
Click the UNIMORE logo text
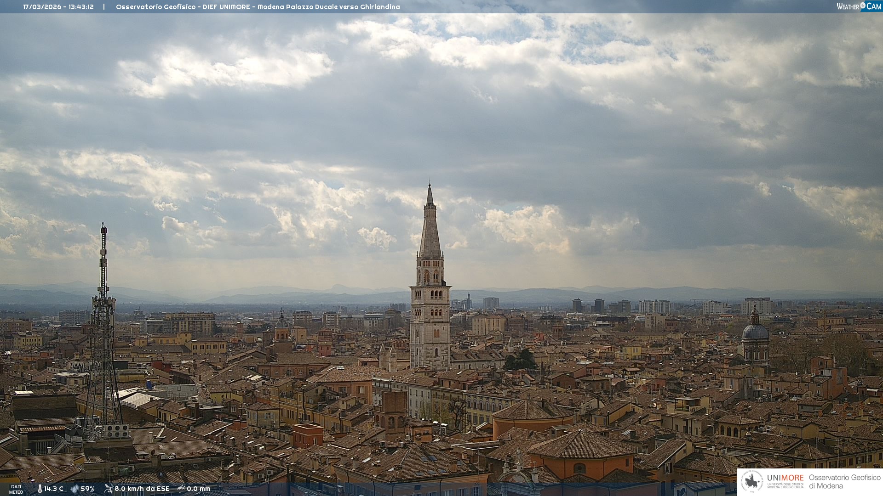pos(785,478)
